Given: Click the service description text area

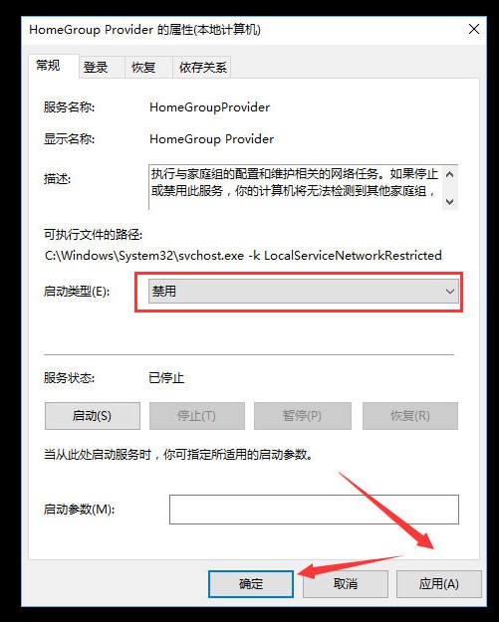Looking at the screenshot, I should pos(296,187).
